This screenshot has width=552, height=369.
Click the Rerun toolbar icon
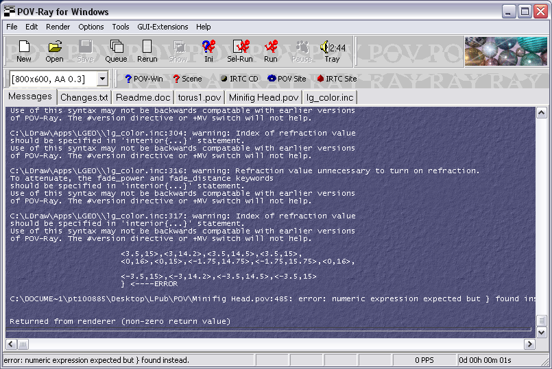click(147, 51)
